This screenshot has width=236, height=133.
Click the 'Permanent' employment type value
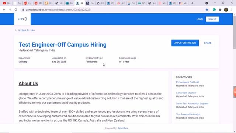coord(91,62)
